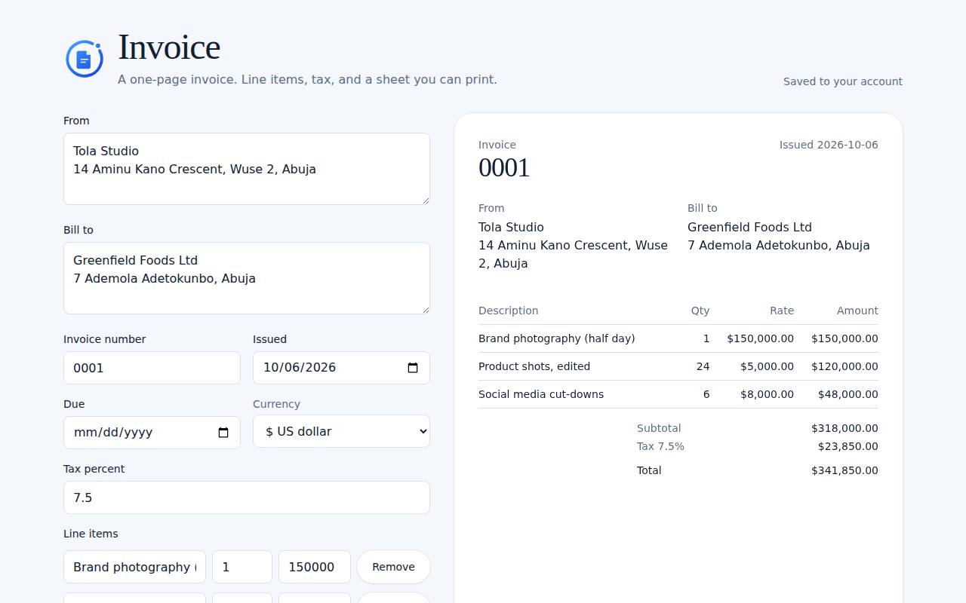Open the Currency dropdown showing US dollar
This screenshot has width=966, height=603.
341,431
